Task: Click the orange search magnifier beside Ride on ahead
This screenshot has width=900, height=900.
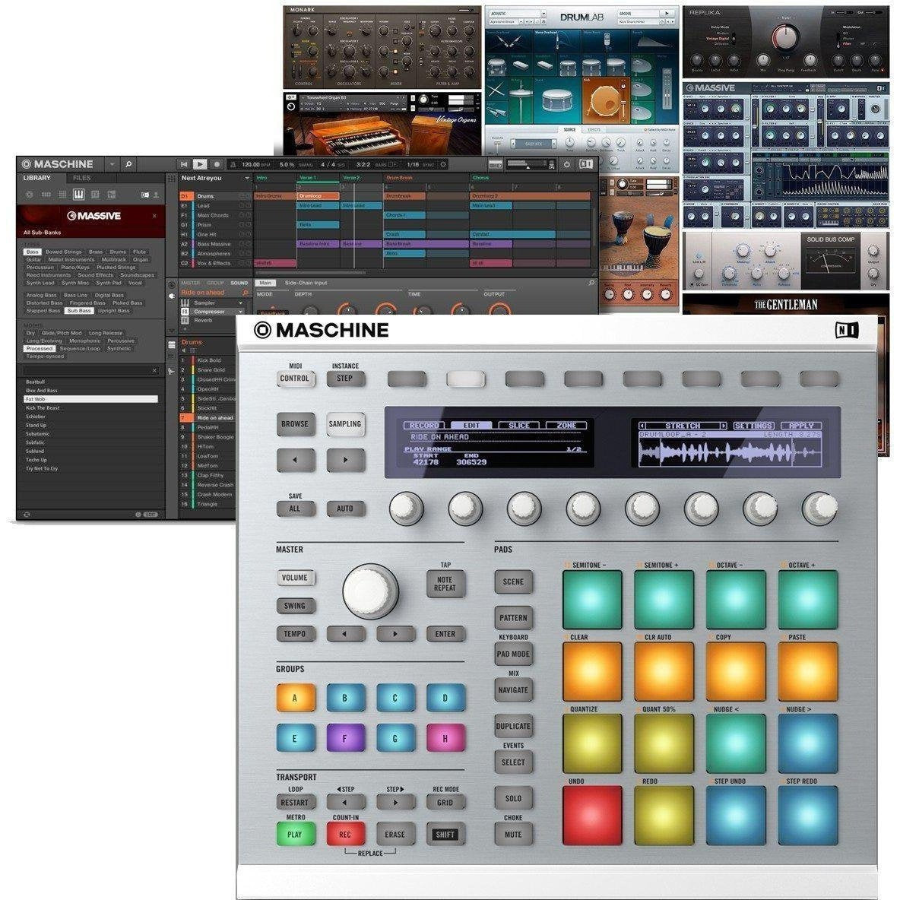Action: 246,291
